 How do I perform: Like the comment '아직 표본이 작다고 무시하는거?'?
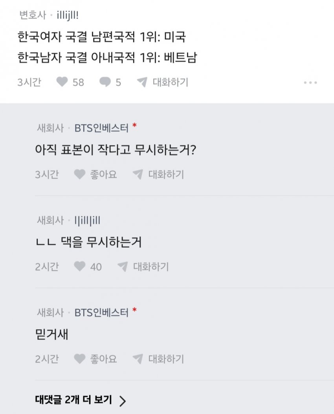[x=80, y=175]
